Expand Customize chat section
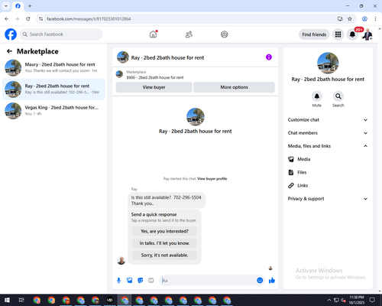 [328, 120]
